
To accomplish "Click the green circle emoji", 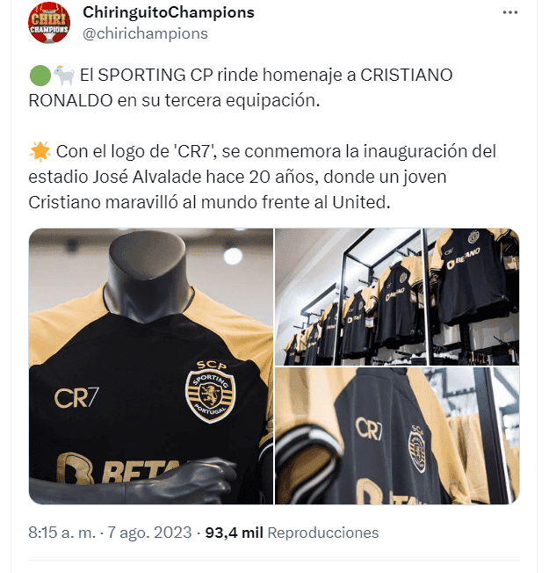I will tap(40, 76).
